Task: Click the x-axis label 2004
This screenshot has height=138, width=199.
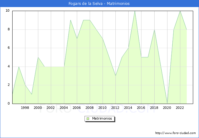Action: 64,108
